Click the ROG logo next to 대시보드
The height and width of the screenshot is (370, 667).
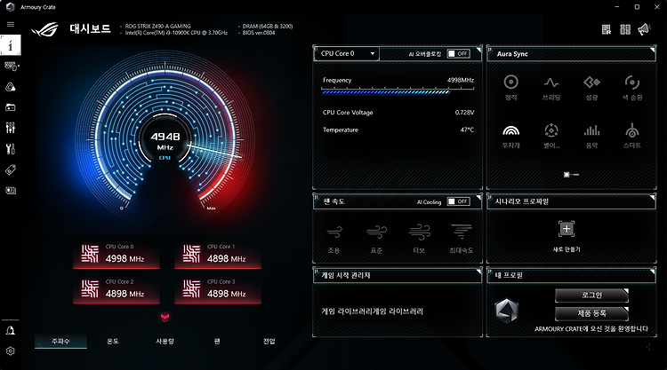pos(45,29)
